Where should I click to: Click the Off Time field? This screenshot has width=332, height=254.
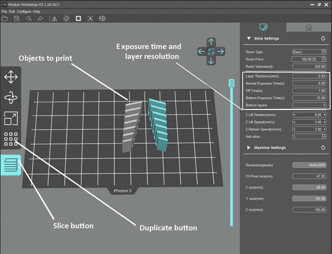309,91
